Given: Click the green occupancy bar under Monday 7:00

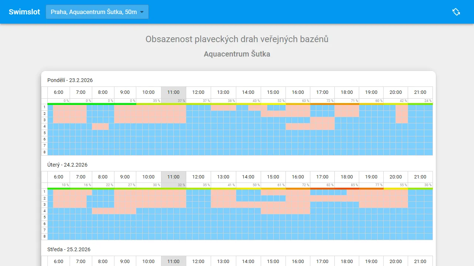Looking at the screenshot, I should click(81, 104).
